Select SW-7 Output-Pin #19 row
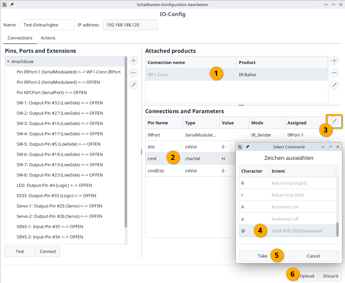 pos(65,165)
